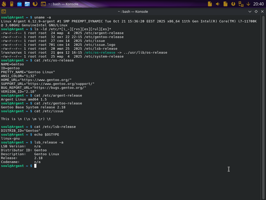The height and width of the screenshot is (200, 266).
Task: Open the flame application launcher menu
Action: click(x=4, y=4)
